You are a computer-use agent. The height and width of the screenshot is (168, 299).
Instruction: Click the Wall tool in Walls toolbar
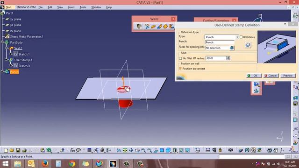(x=153, y=27)
